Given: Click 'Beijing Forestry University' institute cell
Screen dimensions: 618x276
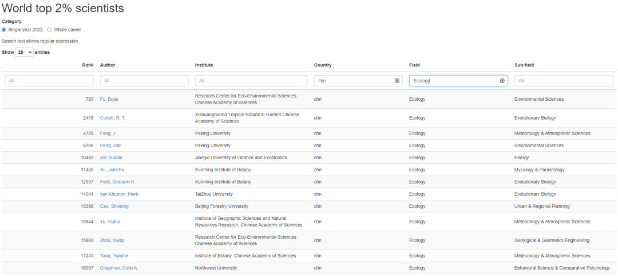Looking at the screenshot, I should click(x=221, y=206).
